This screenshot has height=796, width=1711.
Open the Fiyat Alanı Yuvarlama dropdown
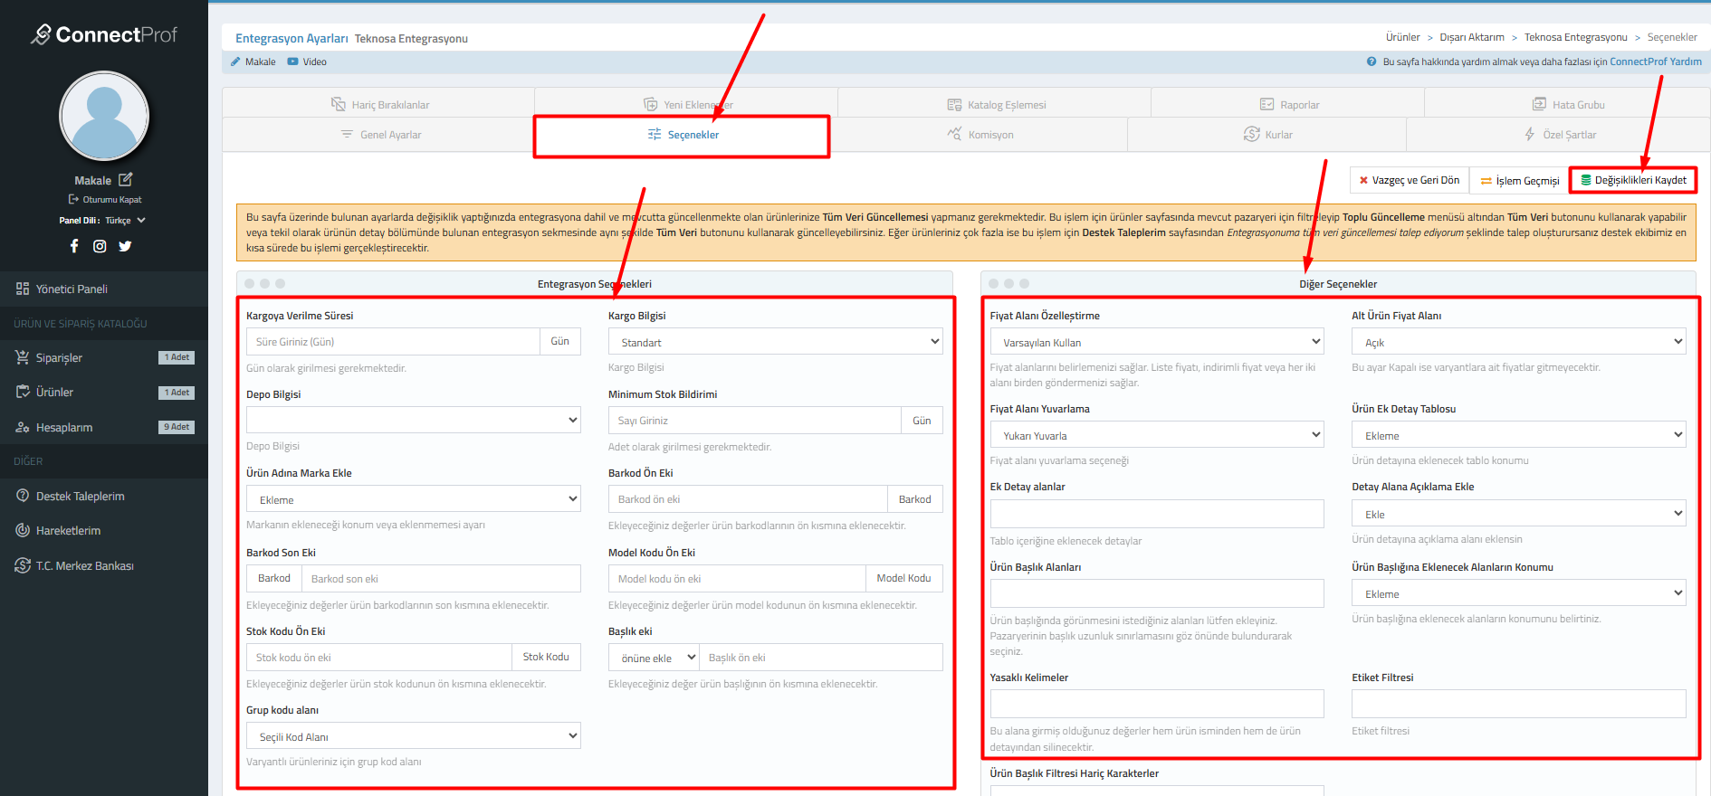point(1156,435)
